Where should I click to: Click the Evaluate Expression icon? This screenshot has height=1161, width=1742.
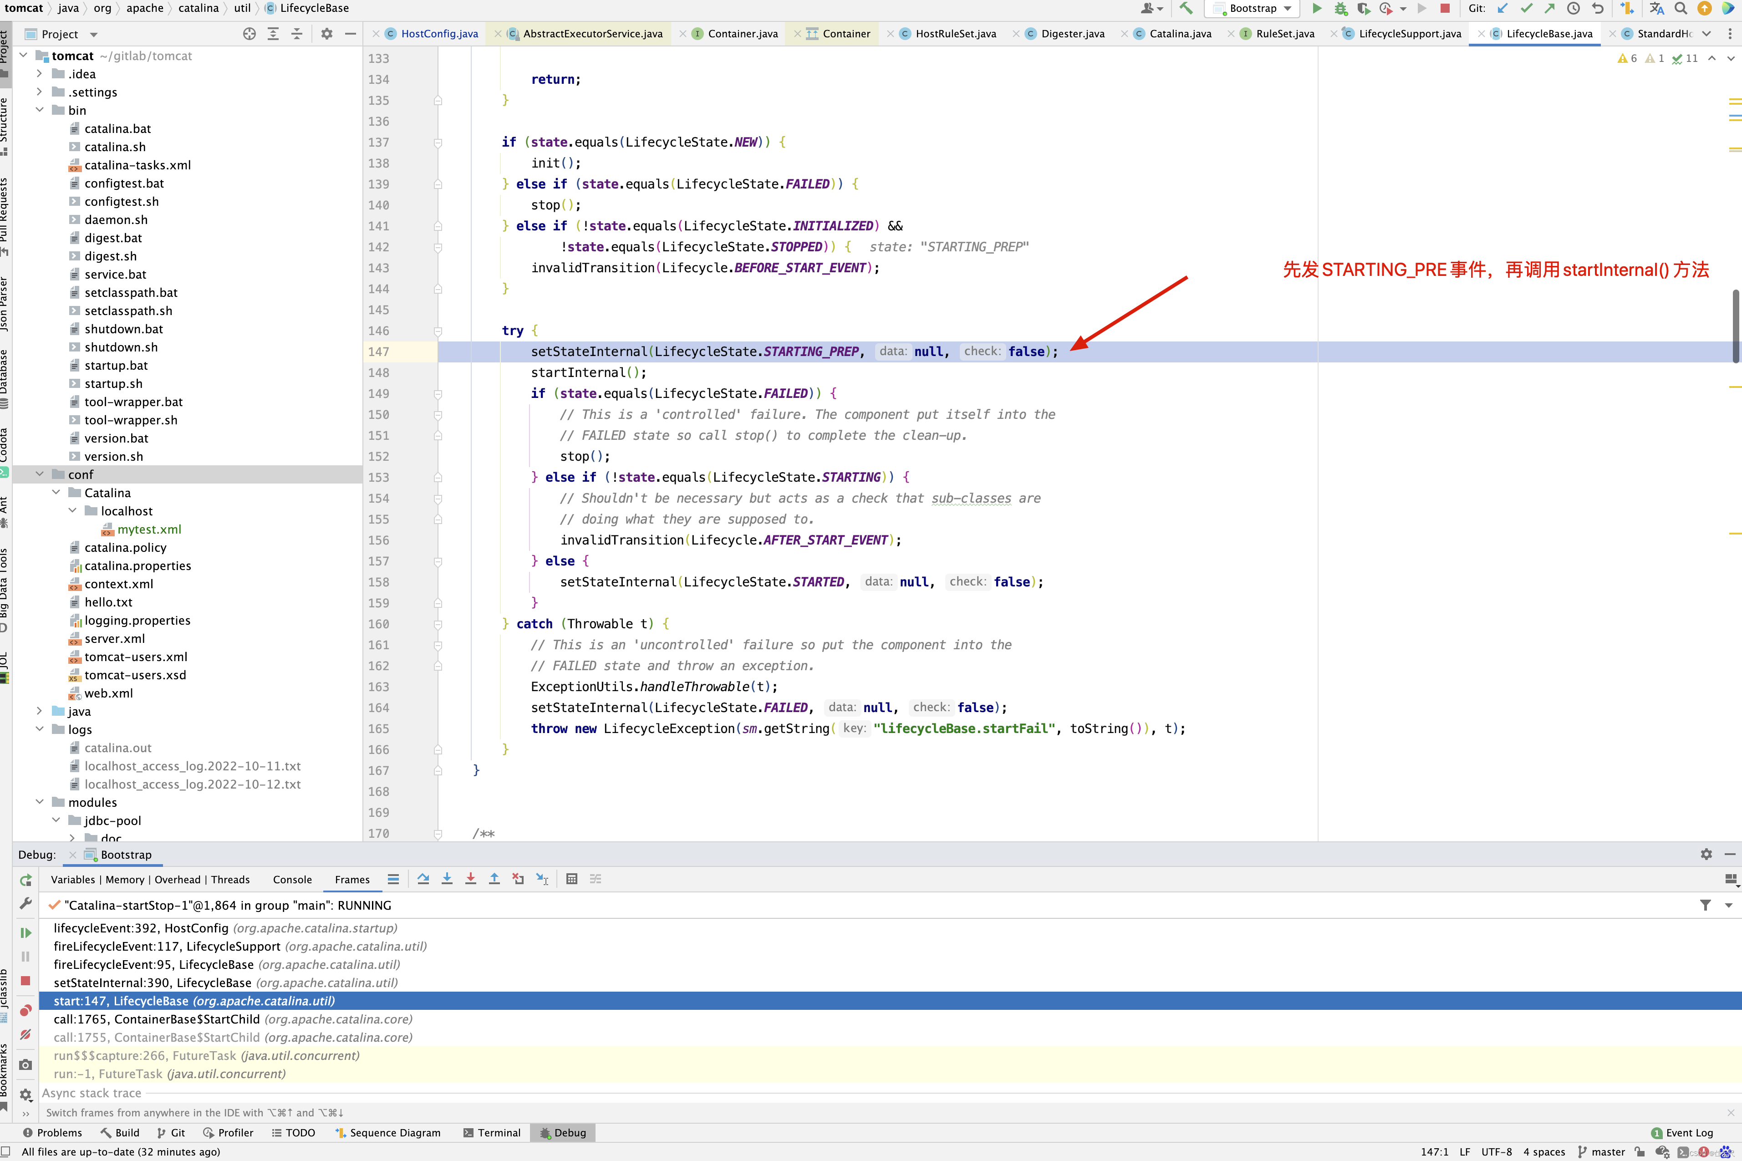click(x=571, y=880)
